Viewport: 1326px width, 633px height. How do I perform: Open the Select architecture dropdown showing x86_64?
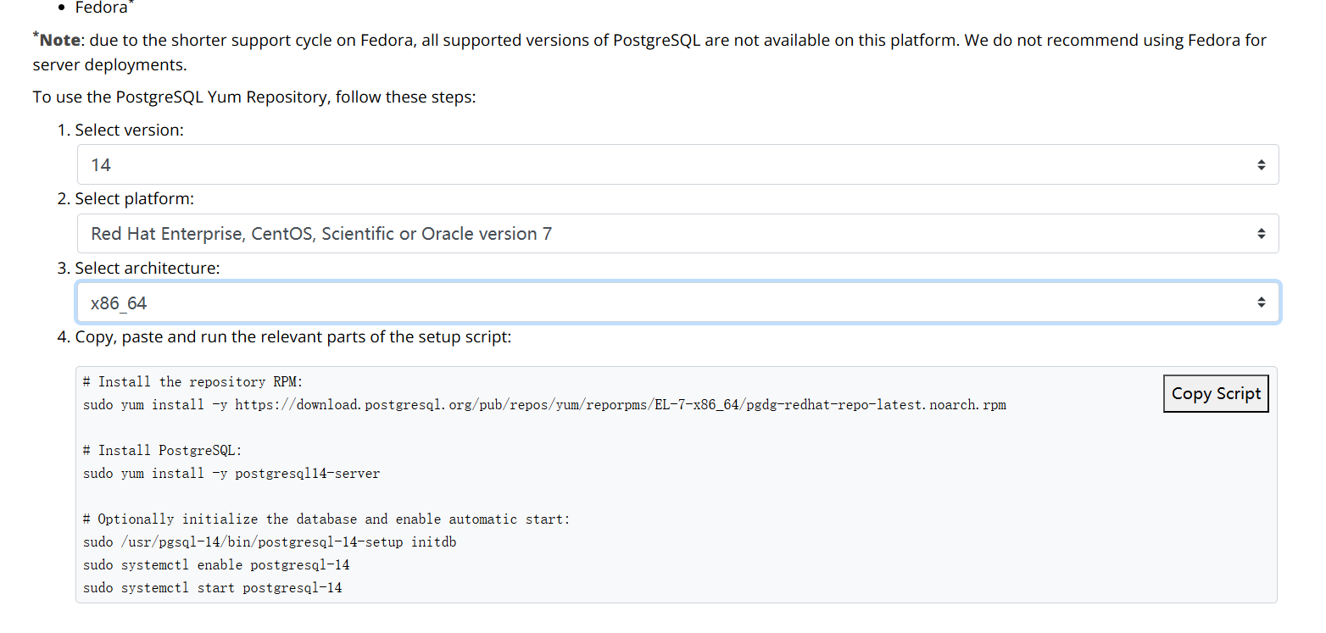coord(677,303)
